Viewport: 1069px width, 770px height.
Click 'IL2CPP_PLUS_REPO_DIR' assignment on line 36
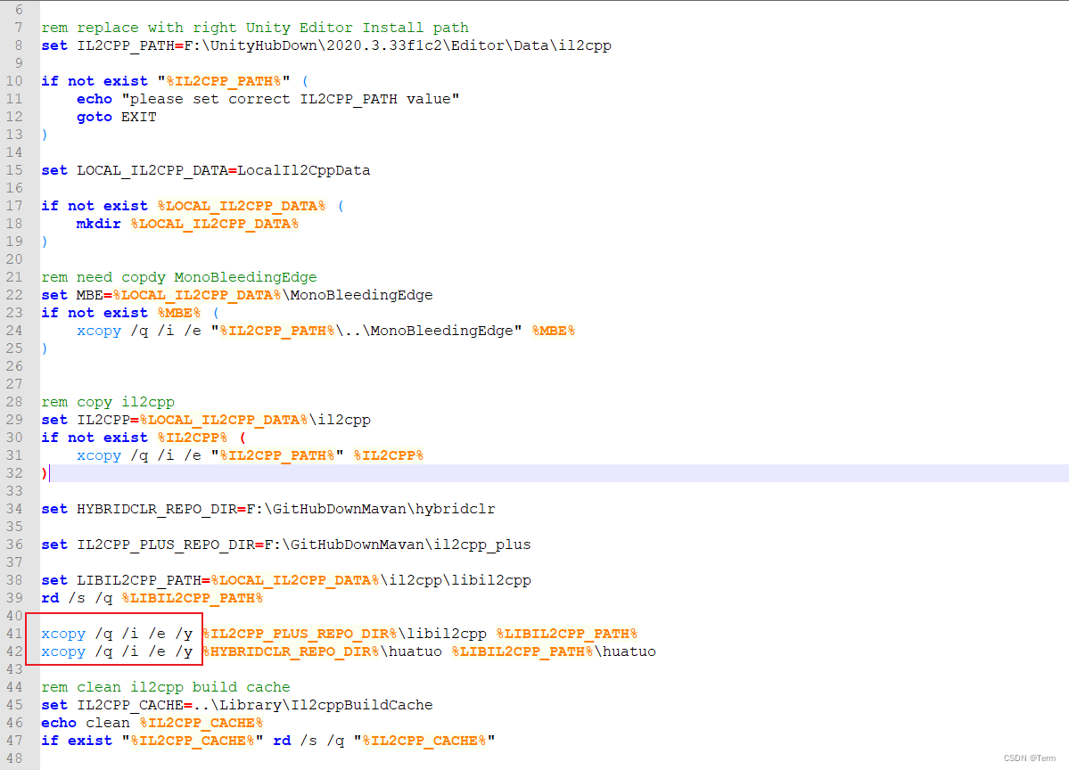(x=304, y=545)
